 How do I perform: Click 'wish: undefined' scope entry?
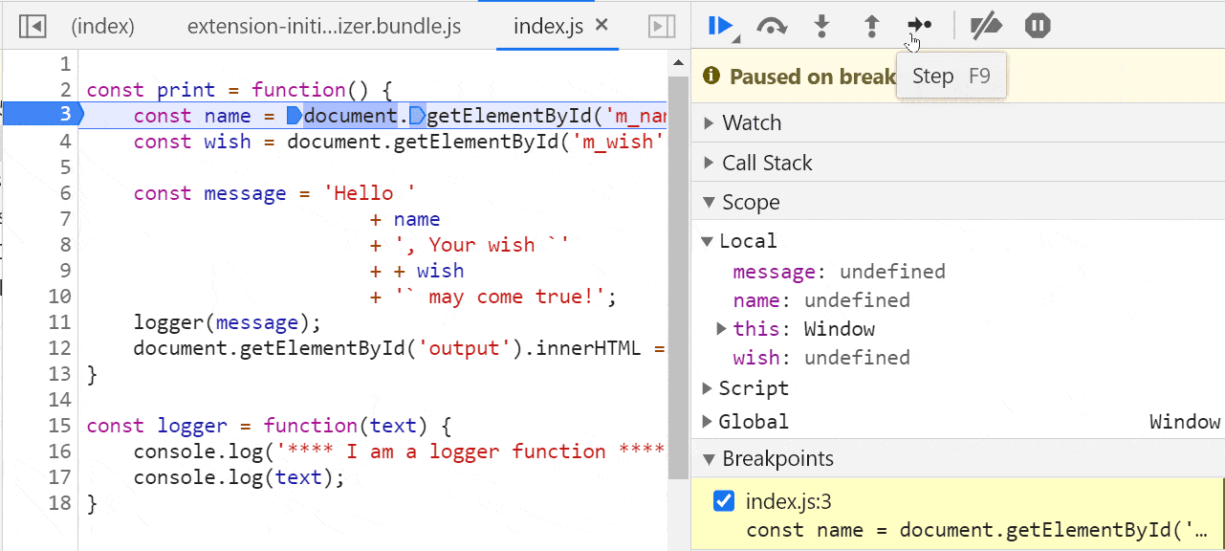821,358
